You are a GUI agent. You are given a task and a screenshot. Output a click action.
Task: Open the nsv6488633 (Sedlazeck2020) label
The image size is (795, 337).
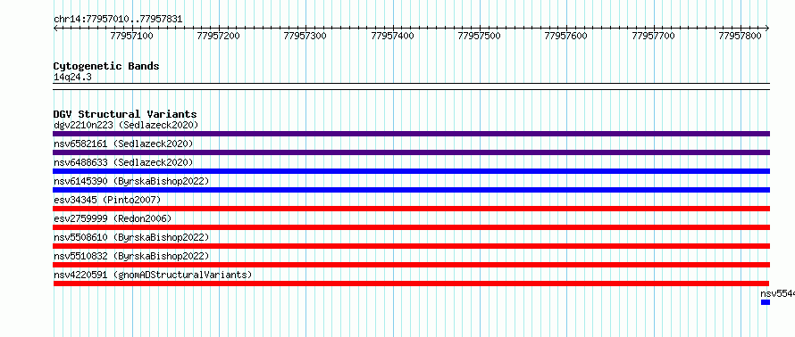pos(123,162)
